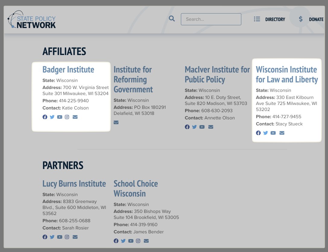The image size is (328, 252).
Task: Open School Choice Wisconsin Twitter profile
Action: click(123, 241)
